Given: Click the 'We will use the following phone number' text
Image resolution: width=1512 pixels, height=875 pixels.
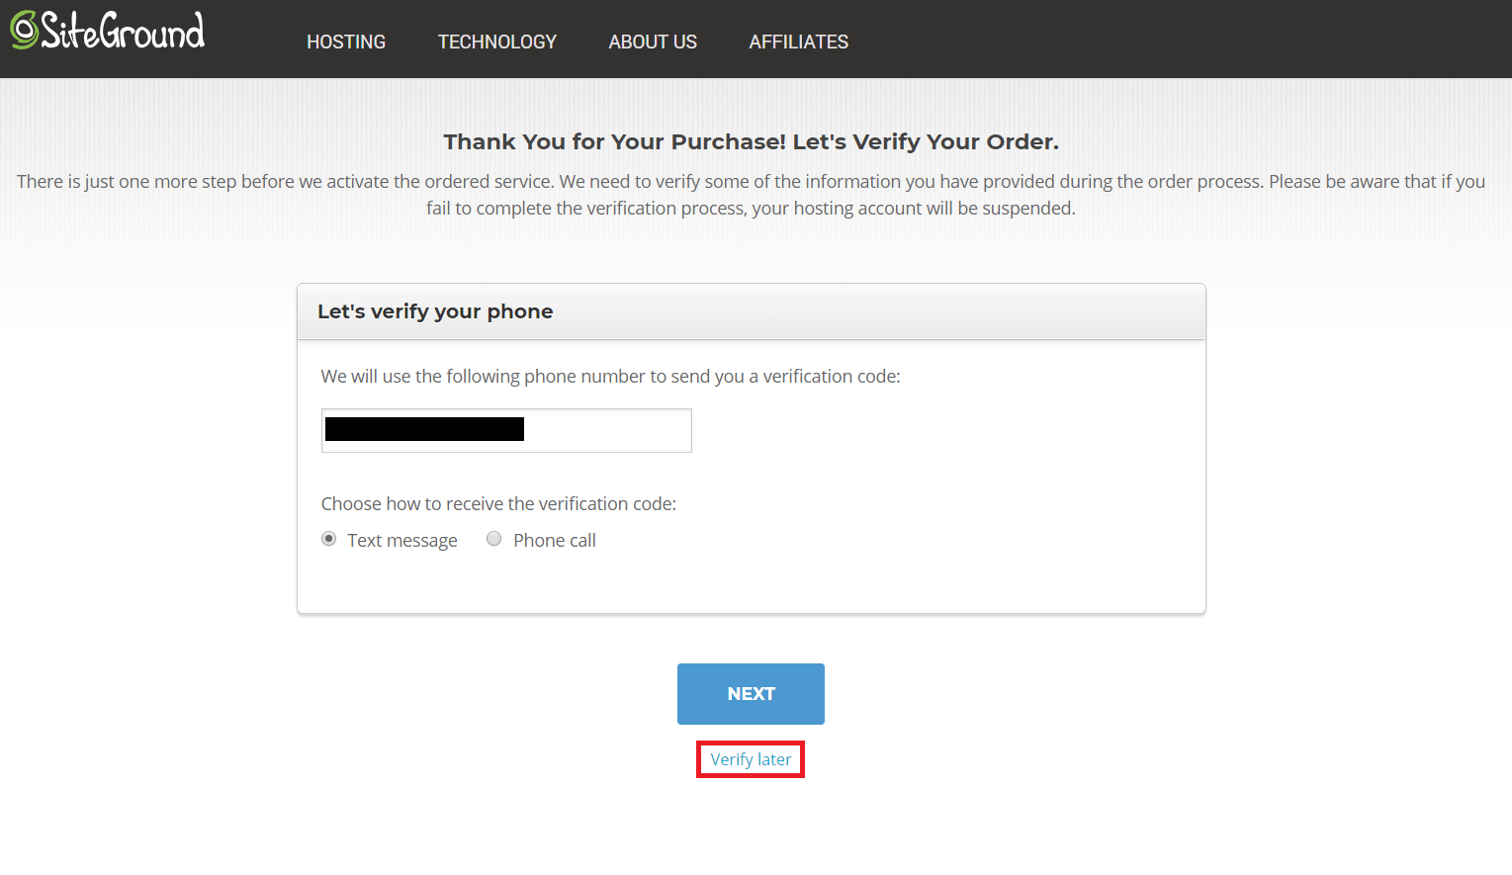Looking at the screenshot, I should click(x=610, y=376).
